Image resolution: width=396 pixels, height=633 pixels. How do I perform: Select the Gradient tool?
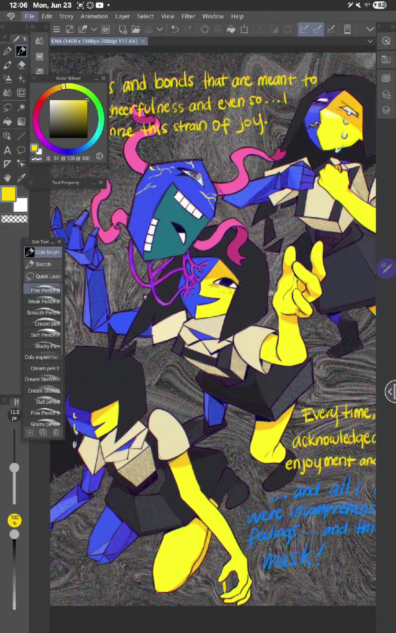click(x=21, y=122)
